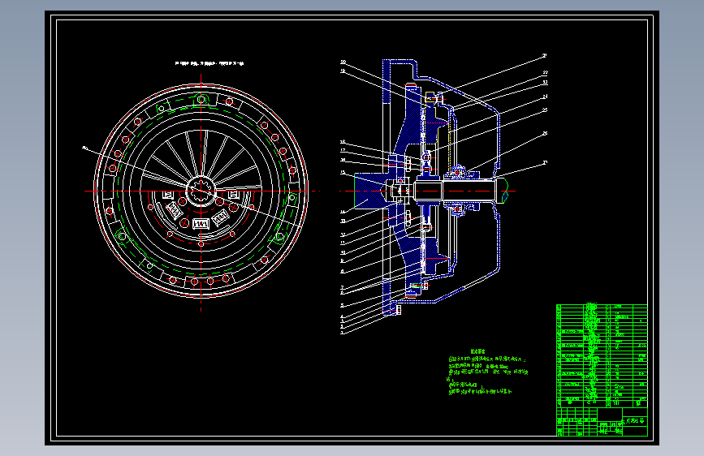Click part number 27 callout label

(x=545, y=162)
